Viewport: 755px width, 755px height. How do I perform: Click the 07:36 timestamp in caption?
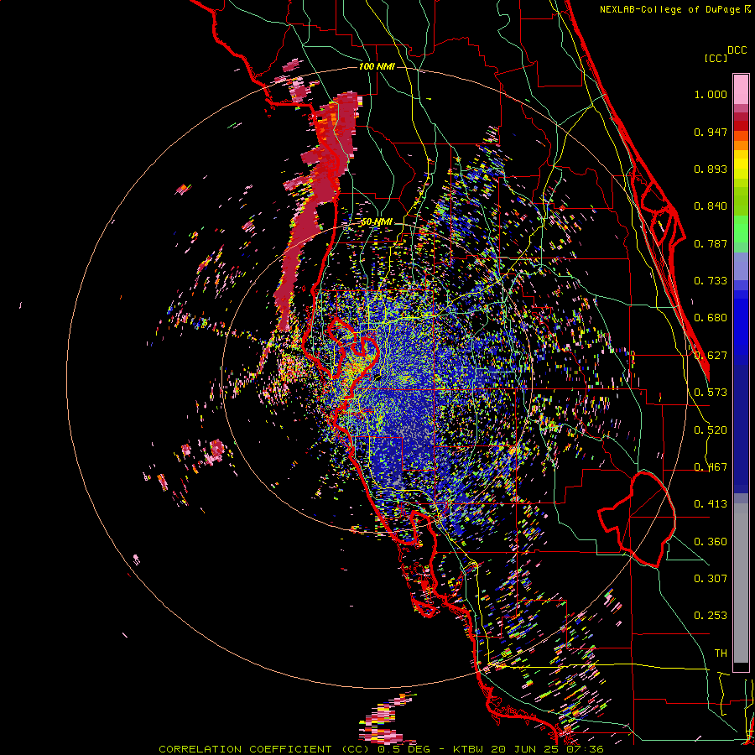point(586,749)
